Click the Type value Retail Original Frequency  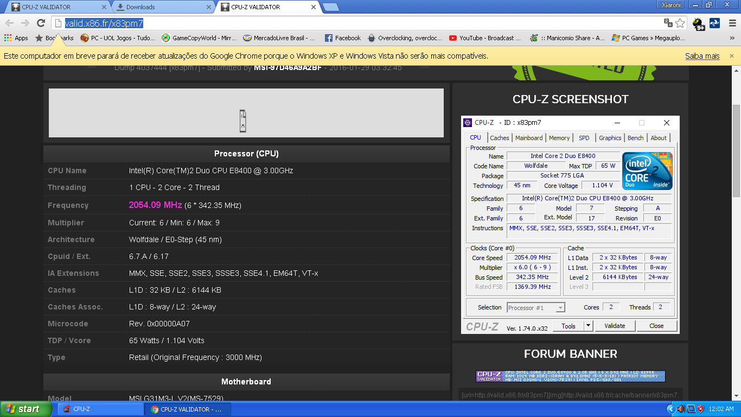[x=195, y=357]
